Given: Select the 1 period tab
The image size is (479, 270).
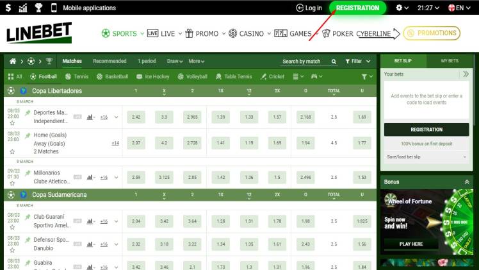Looking at the screenshot, I should tap(147, 61).
